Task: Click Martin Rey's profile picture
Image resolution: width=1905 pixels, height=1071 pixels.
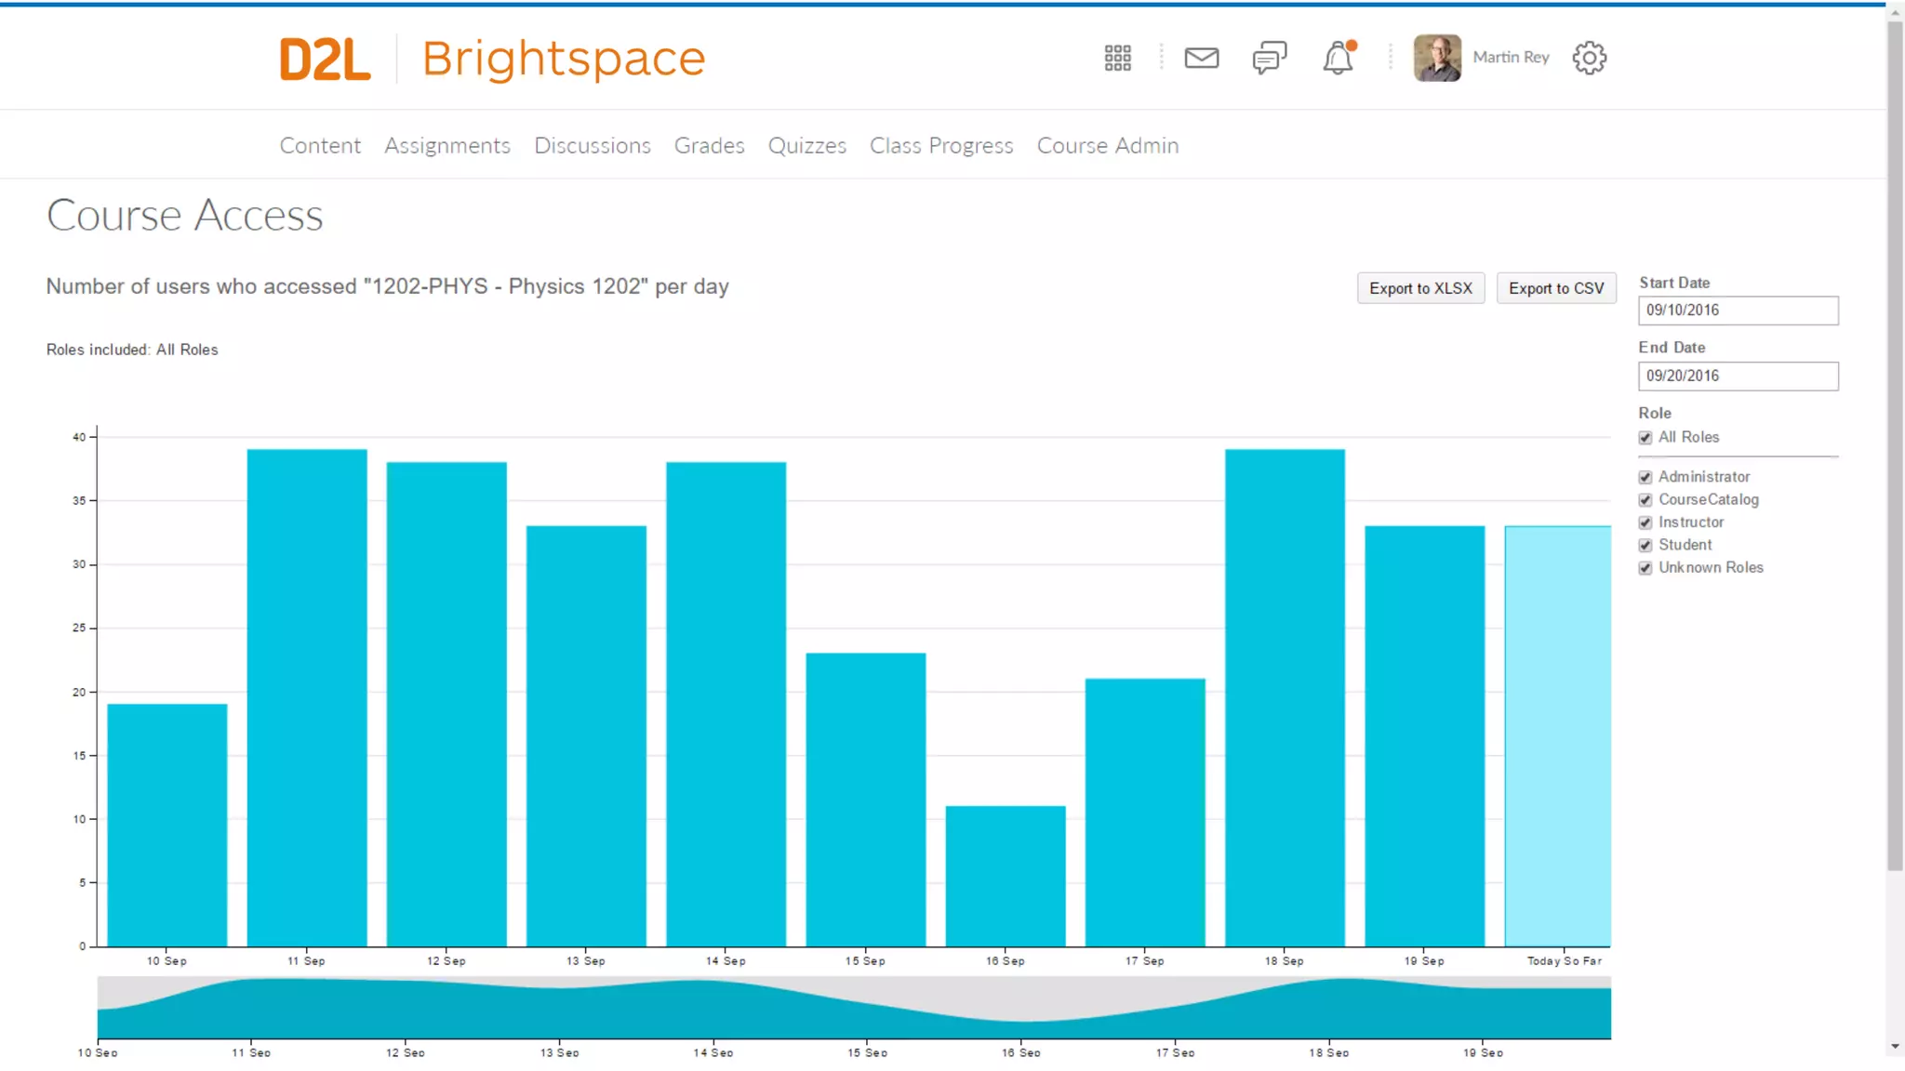Action: click(x=1437, y=58)
